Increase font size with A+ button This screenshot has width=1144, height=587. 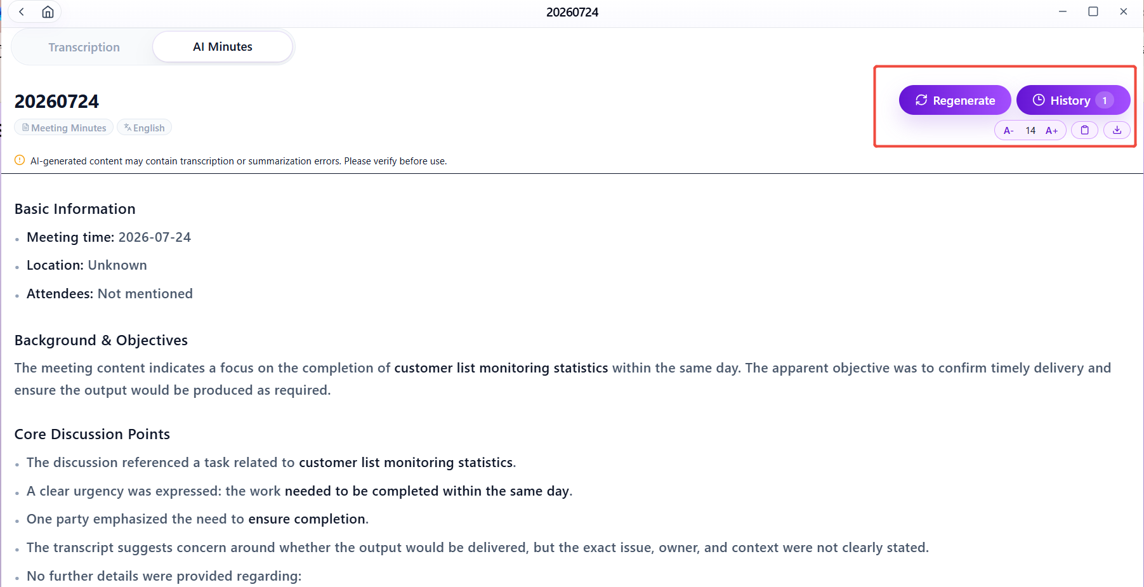point(1051,131)
